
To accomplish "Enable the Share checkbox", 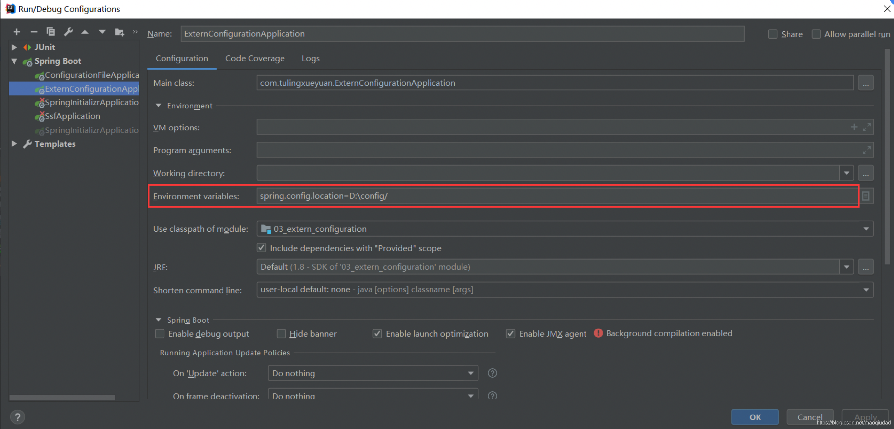I will (x=773, y=34).
